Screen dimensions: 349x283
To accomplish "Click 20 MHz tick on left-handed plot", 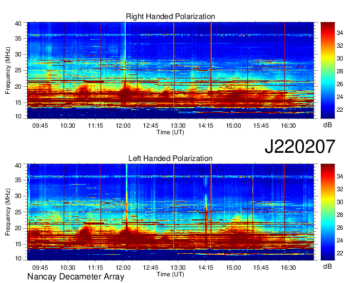I will tap(18, 228).
